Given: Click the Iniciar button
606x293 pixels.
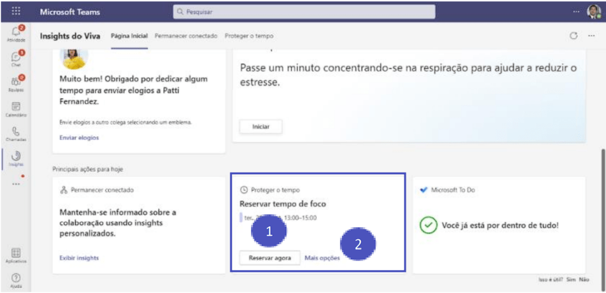Looking at the screenshot, I should [261, 127].
